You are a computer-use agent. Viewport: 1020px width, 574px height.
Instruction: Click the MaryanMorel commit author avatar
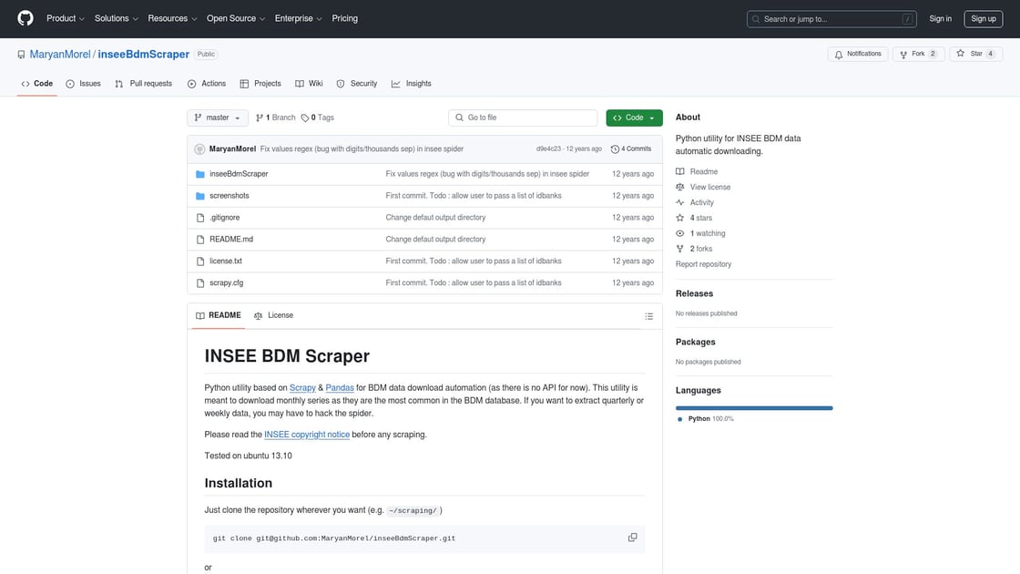(x=199, y=149)
